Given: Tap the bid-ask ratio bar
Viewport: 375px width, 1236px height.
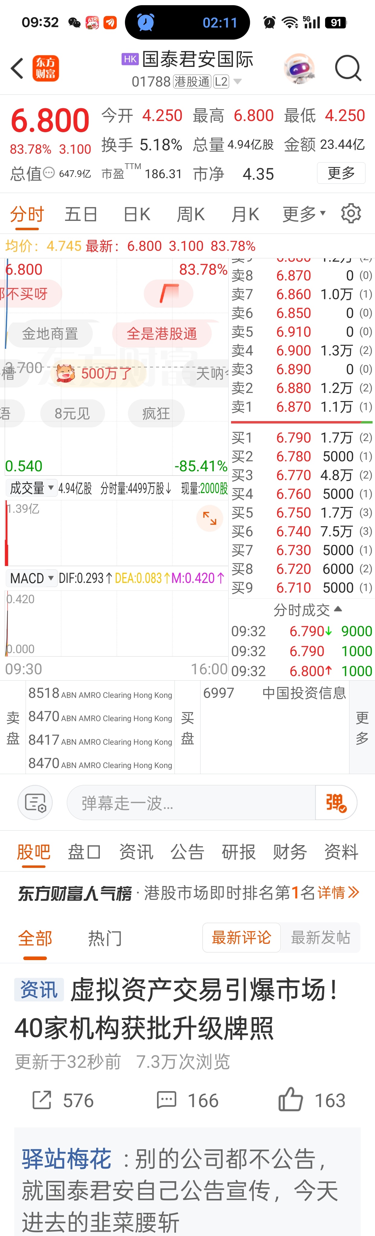Looking at the screenshot, I should (302, 422).
